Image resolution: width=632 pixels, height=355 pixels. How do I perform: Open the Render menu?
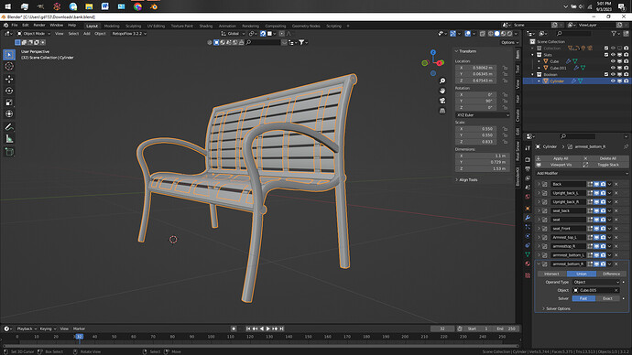click(x=39, y=26)
